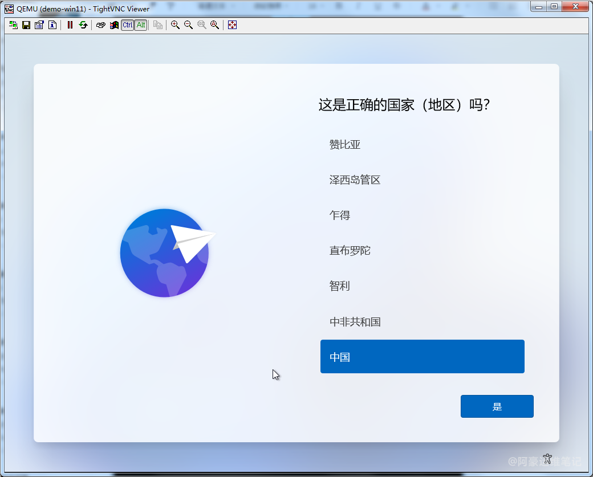Show the connection info icon
Image resolution: width=593 pixels, height=477 pixels.
point(52,25)
